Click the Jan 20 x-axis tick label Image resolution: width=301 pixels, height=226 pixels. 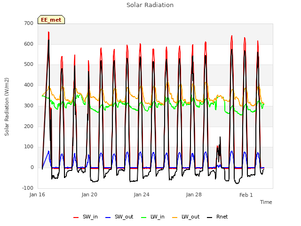point(89,194)
